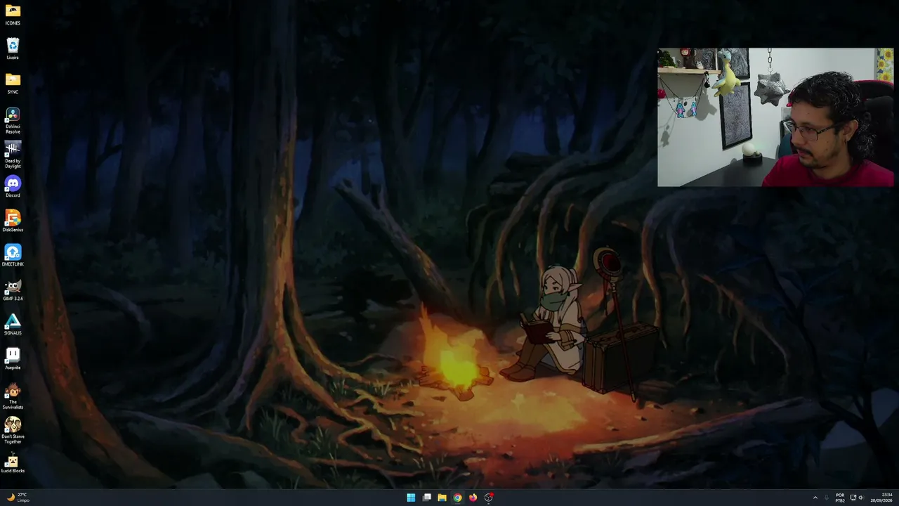Select the Lixeira recycle bin icon
Viewport: 899px width, 506px height.
[13, 49]
